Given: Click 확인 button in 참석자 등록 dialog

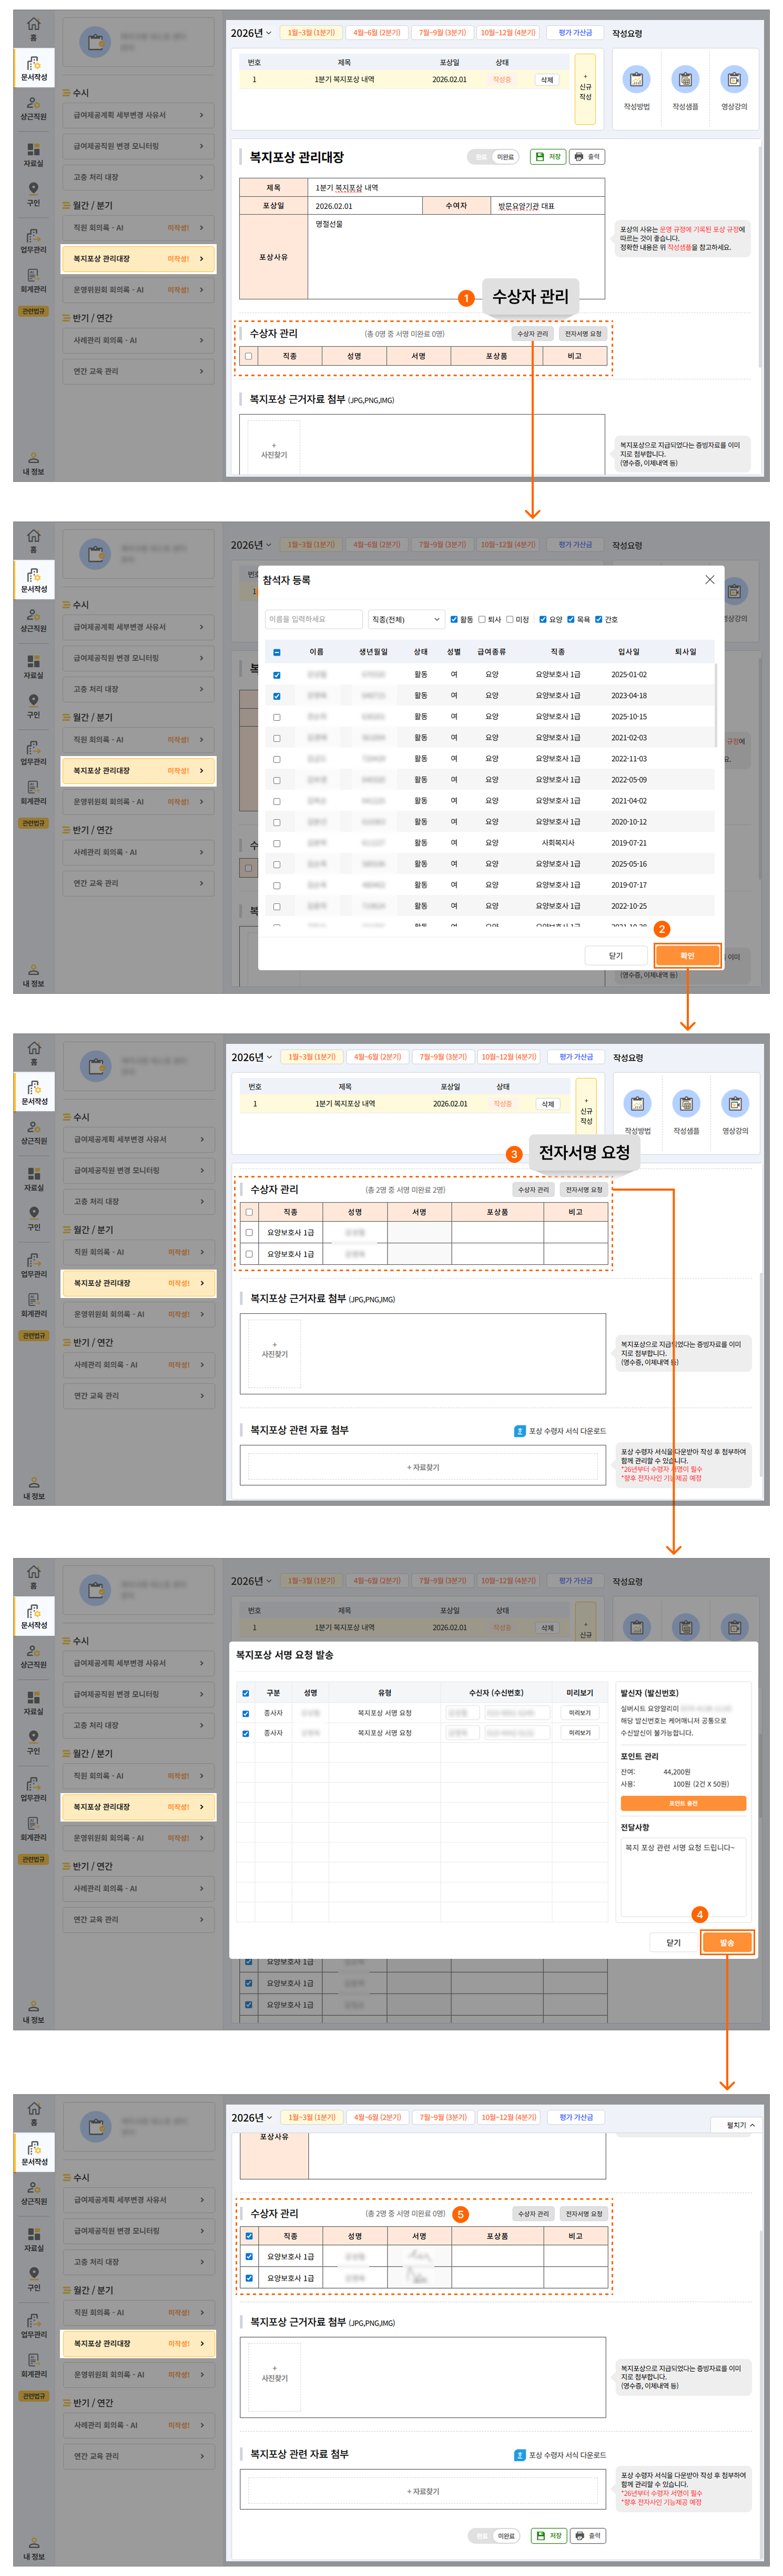Looking at the screenshot, I should pyautogui.click(x=687, y=956).
